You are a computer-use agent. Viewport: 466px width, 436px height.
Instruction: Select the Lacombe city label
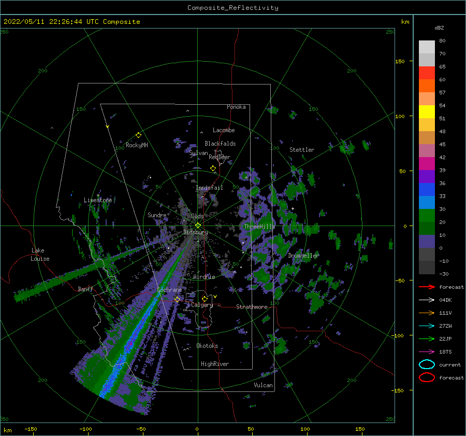(x=224, y=130)
